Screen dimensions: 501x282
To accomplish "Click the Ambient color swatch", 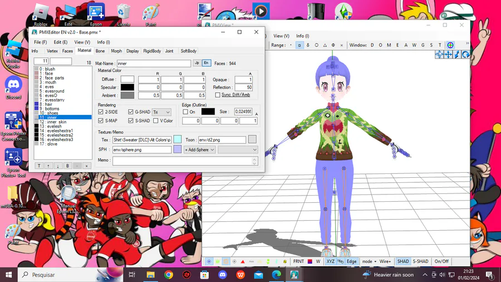I will 127,95.
